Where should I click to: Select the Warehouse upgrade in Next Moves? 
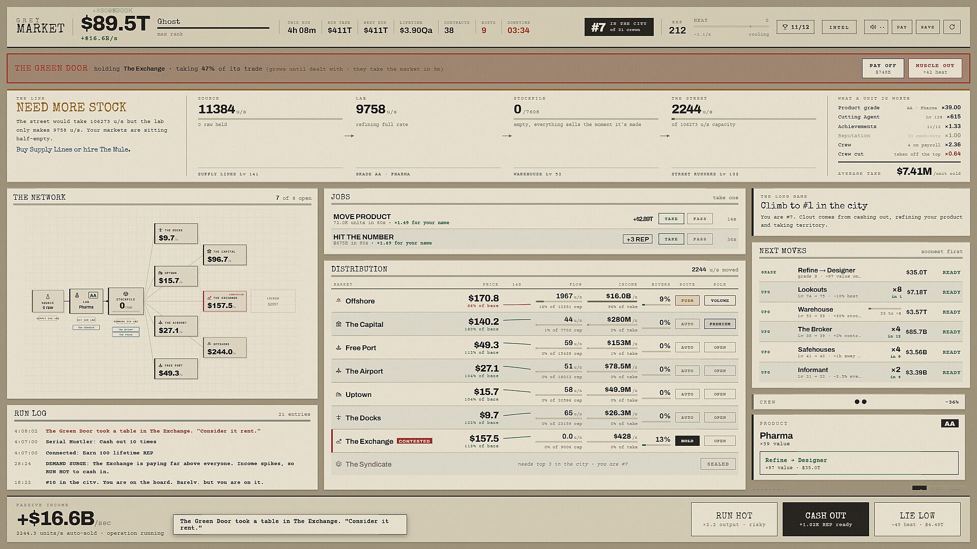[860, 312]
